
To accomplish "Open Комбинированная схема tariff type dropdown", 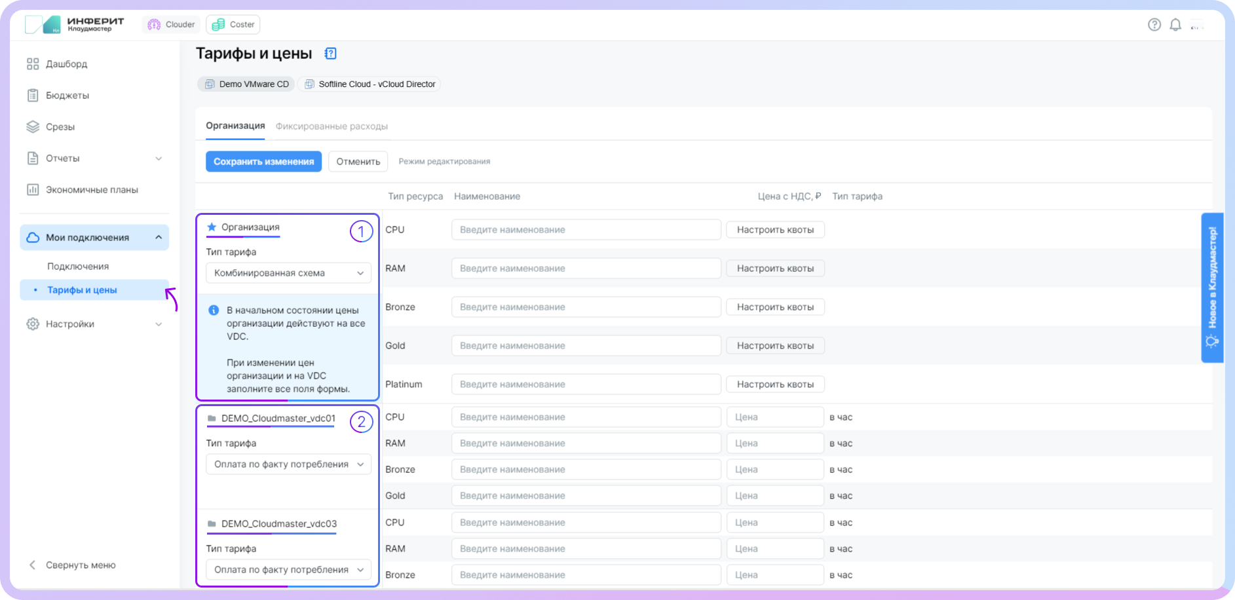I will coord(288,273).
